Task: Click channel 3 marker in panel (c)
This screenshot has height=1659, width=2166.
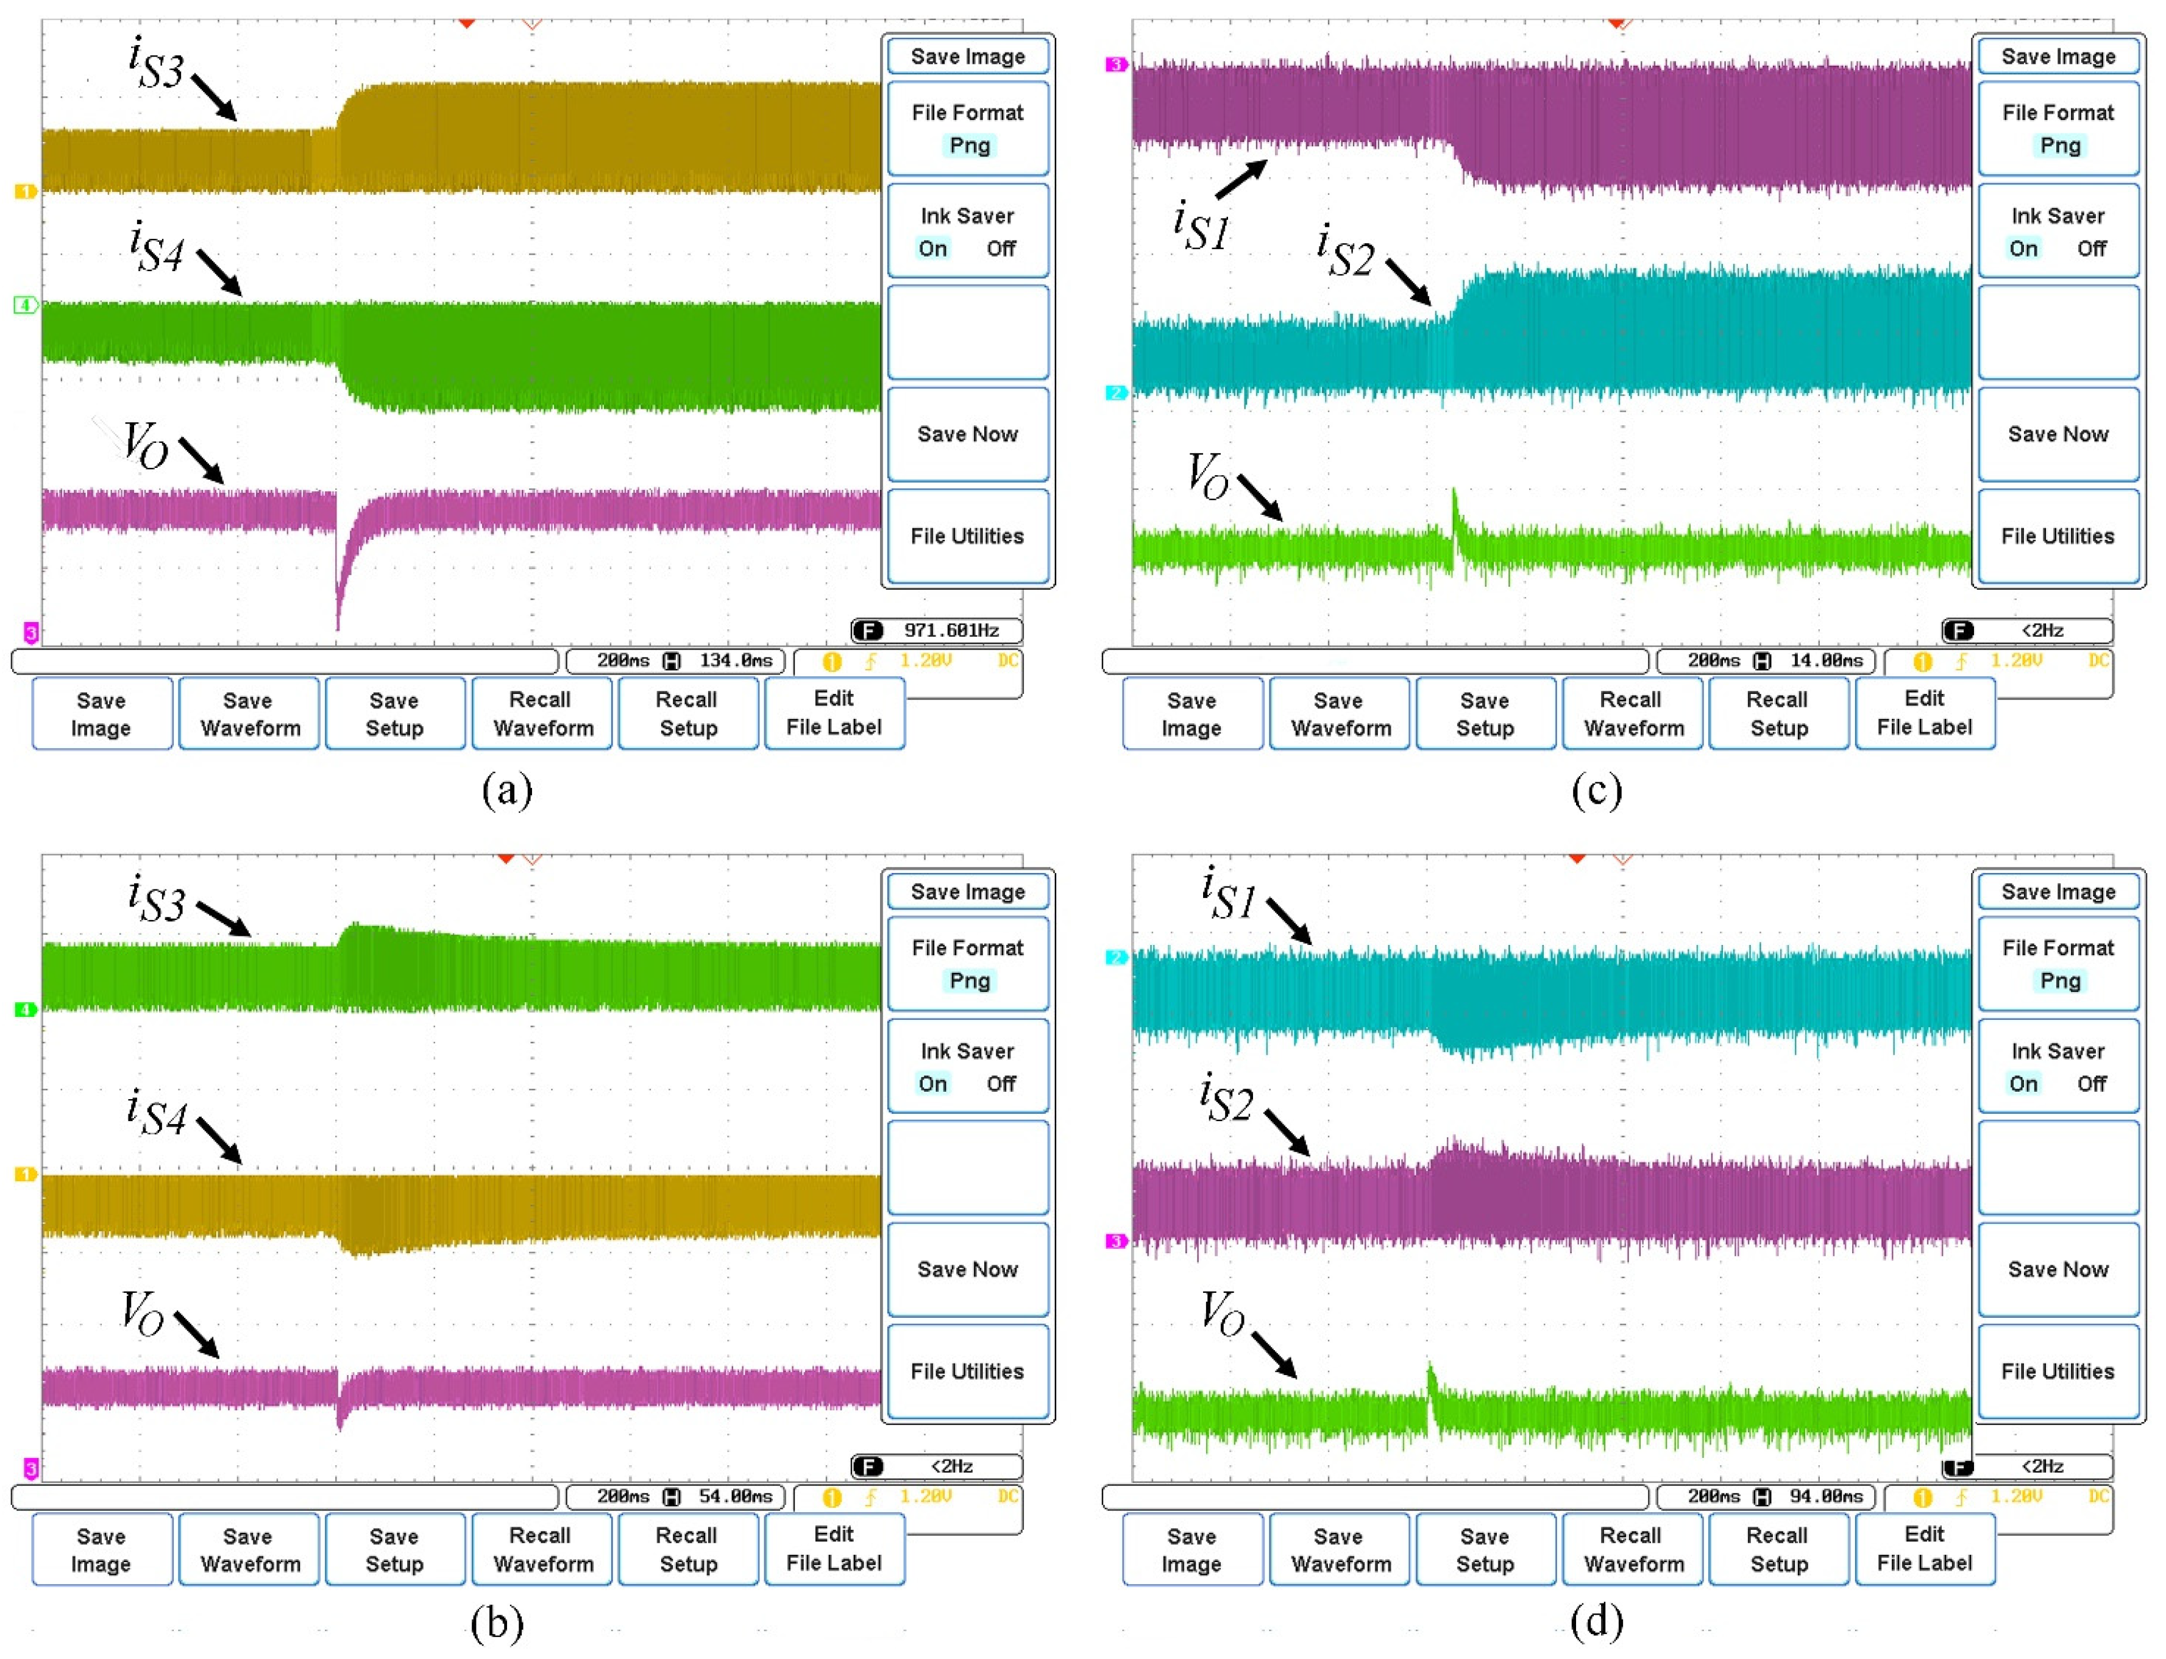Action: (x=1116, y=64)
